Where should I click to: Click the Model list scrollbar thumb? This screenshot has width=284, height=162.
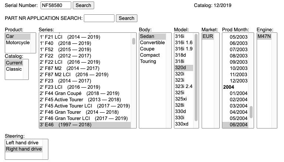click(196, 78)
